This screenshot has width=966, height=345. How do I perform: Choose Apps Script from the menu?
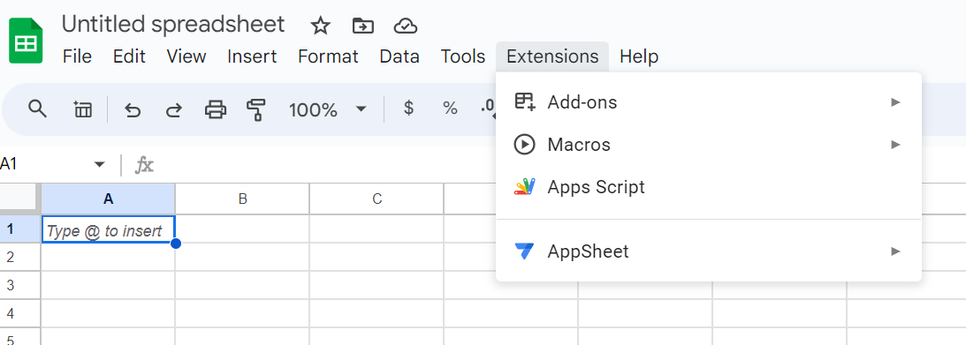click(709, 187)
